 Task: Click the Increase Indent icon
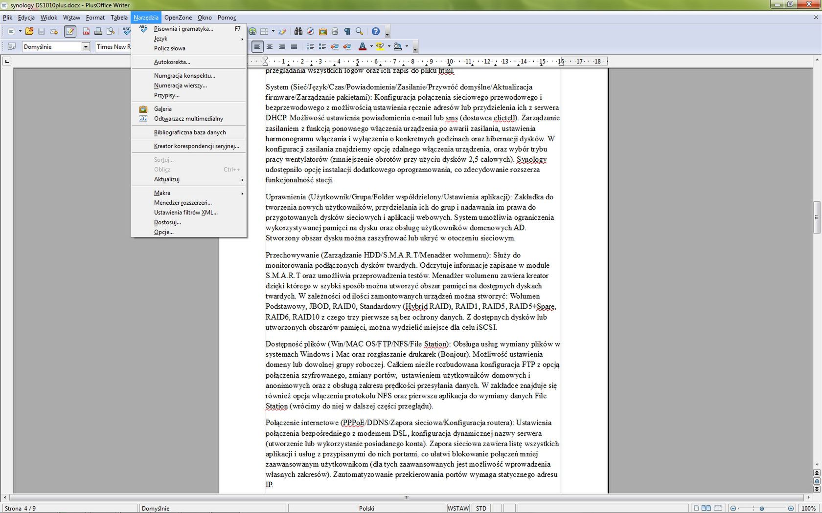pyautogui.click(x=347, y=46)
